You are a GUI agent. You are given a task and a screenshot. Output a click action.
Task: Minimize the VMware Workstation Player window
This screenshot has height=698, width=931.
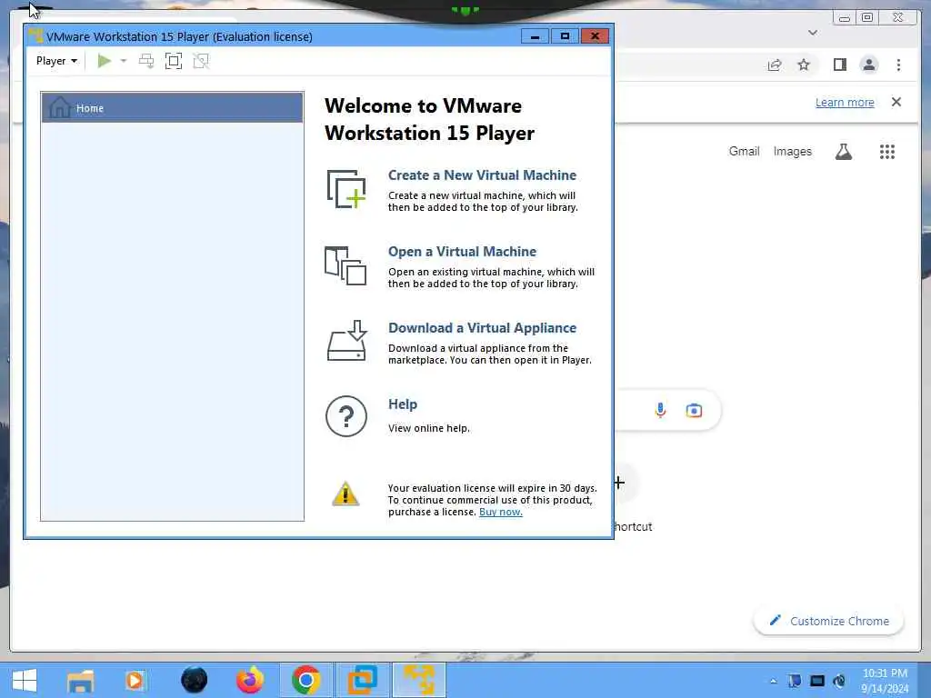coord(535,36)
